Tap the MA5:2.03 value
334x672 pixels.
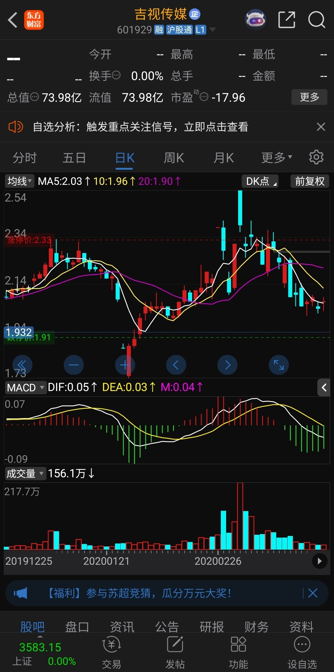(60, 181)
